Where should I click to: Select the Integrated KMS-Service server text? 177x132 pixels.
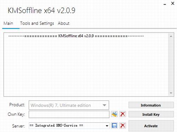click(x=56, y=125)
